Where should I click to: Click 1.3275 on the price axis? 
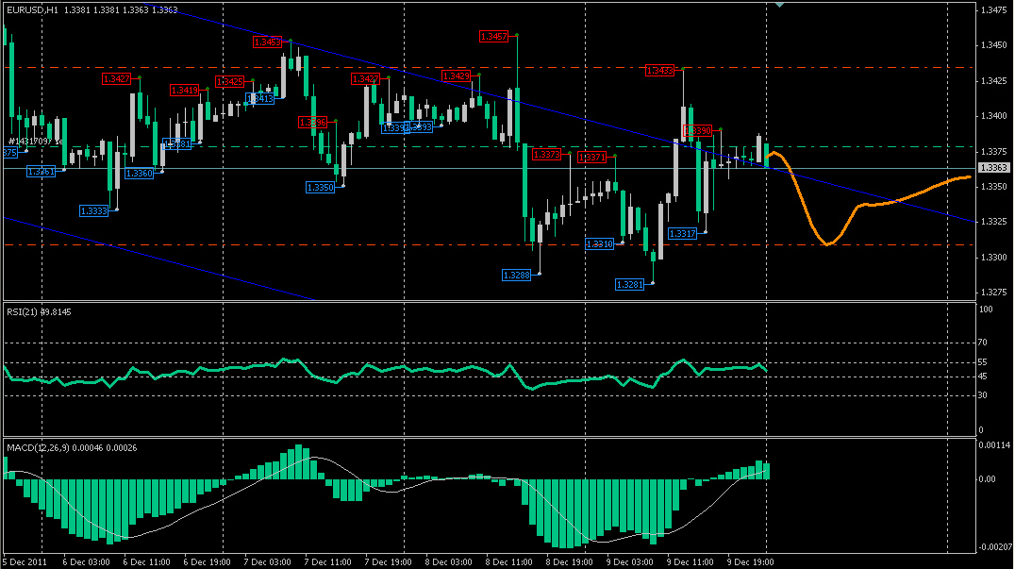coord(994,293)
